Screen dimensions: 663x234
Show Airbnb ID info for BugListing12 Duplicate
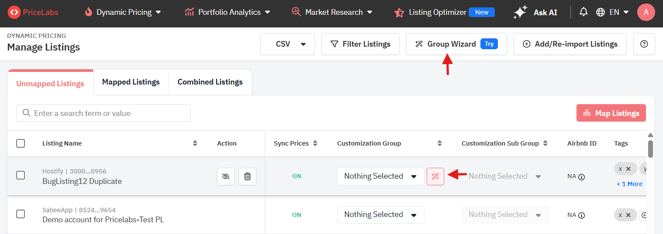582,177
